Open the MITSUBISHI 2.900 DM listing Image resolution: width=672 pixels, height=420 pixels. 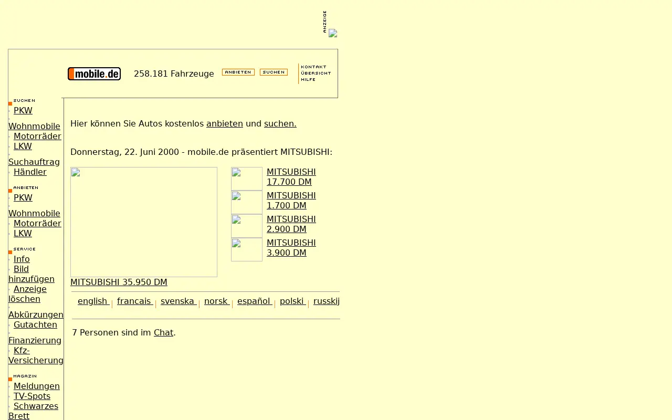pos(291,224)
